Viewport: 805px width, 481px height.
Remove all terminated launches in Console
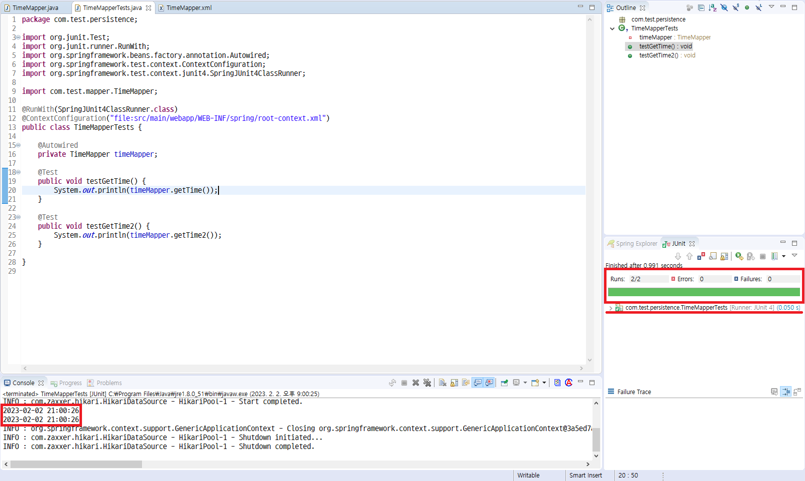427,383
